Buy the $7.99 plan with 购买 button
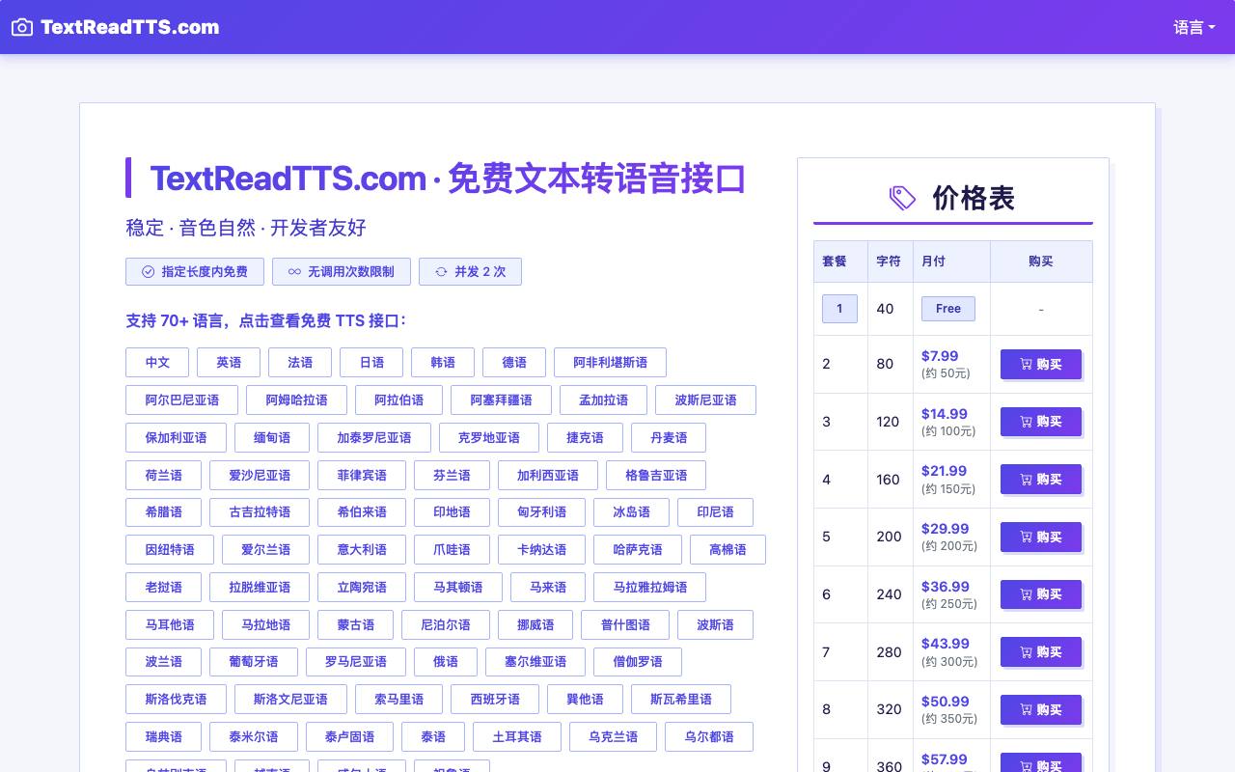 click(1041, 364)
